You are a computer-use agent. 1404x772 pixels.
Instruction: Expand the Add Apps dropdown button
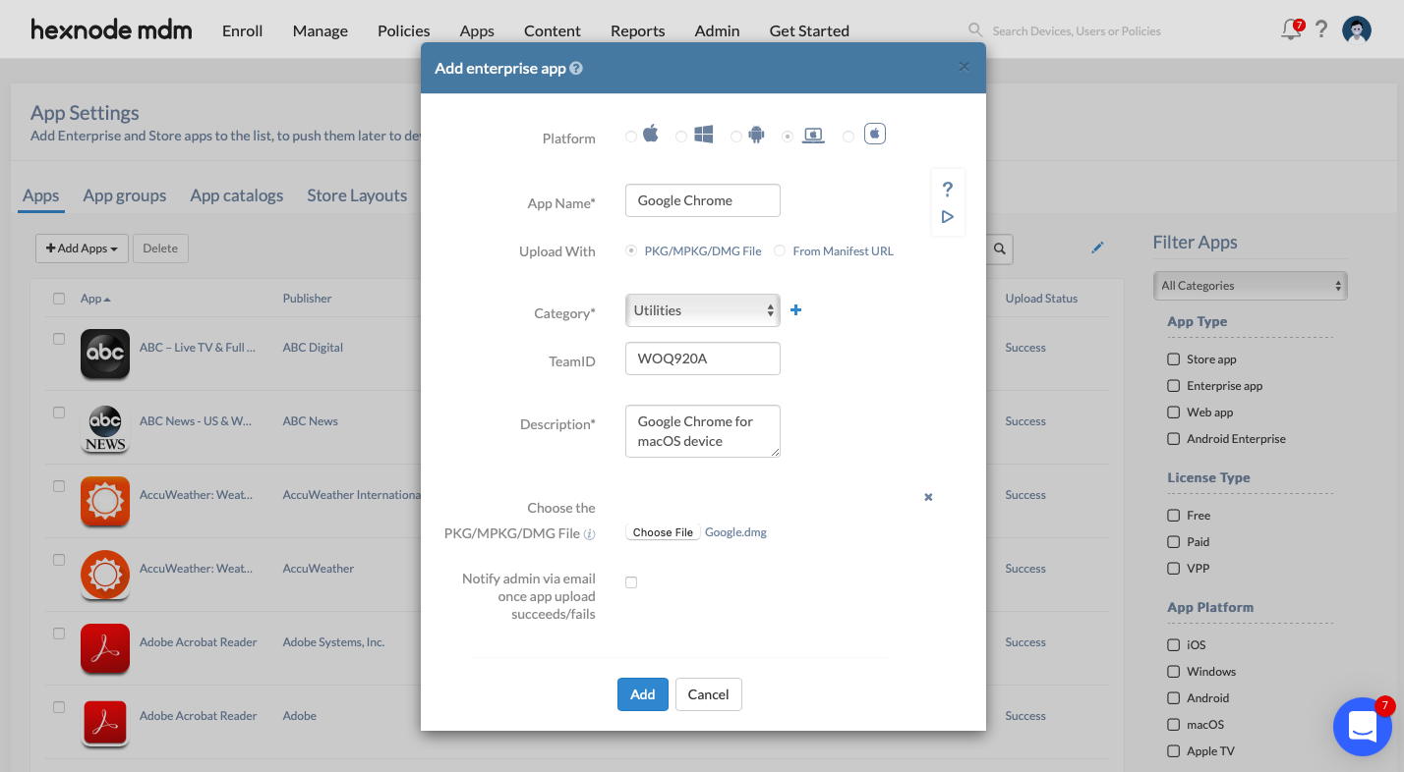point(82,248)
